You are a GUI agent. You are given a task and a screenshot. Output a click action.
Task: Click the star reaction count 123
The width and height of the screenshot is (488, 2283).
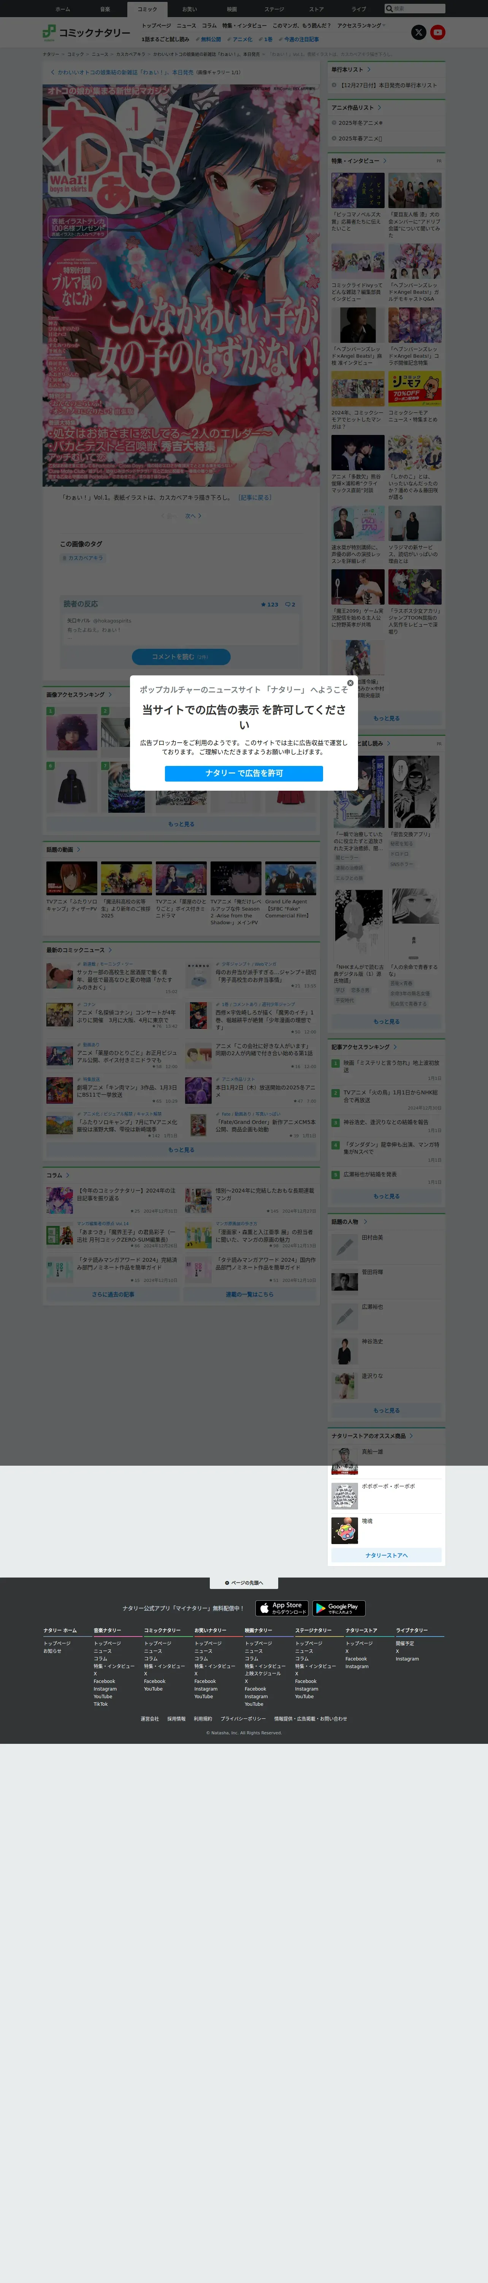pos(269,605)
